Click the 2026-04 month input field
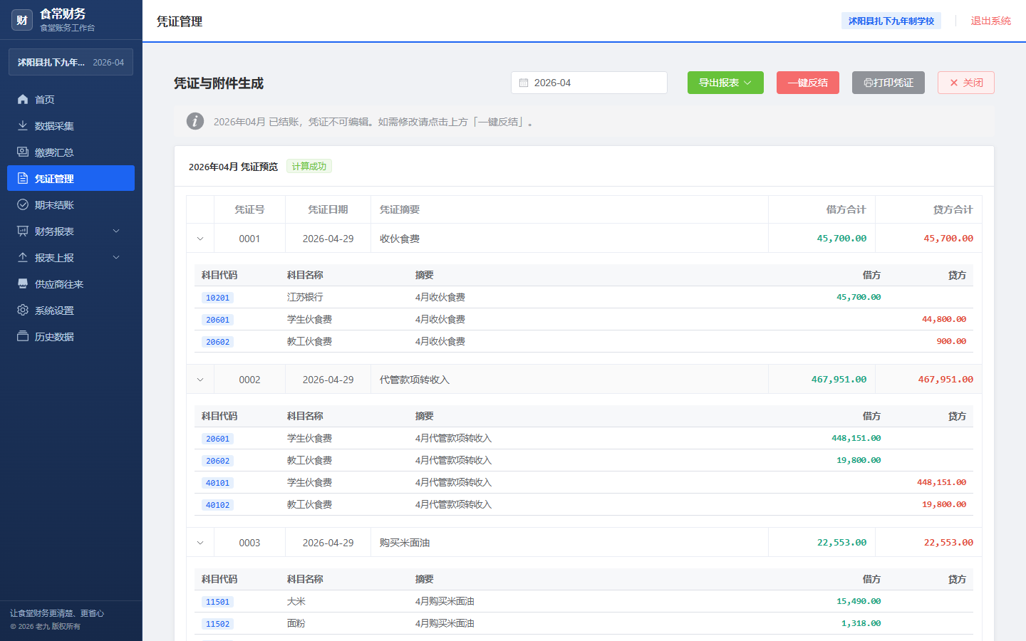Screen dimensions: 1026x641 pos(589,83)
